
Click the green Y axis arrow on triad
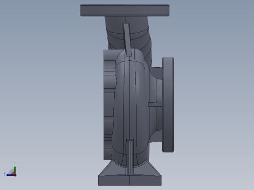point(15,170)
